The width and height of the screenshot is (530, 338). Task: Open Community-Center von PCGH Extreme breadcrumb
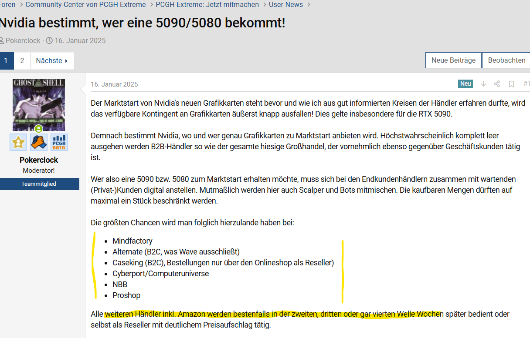(86, 4)
